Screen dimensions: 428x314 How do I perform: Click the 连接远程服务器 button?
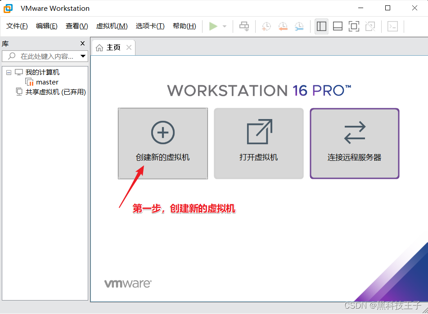click(355, 143)
